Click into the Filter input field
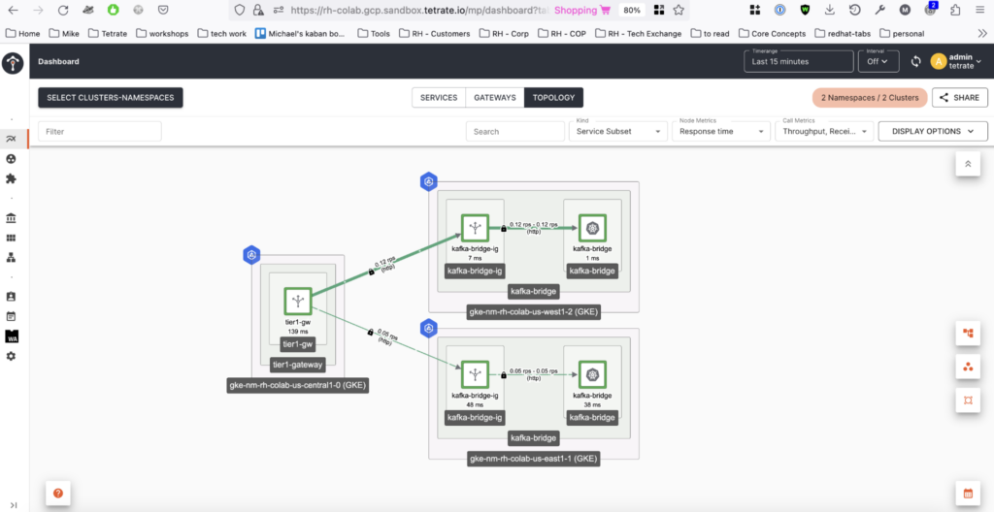This screenshot has width=994, height=512. tap(100, 131)
